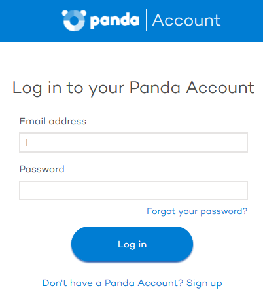Click the Panda bear logo icon
The width and height of the screenshot is (263, 292).
[x=74, y=20]
